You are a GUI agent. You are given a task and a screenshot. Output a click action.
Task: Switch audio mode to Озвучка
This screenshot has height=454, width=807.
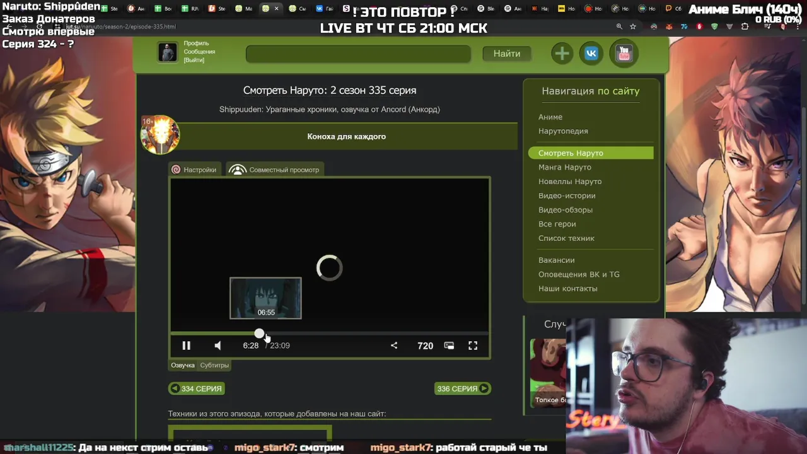(x=183, y=365)
